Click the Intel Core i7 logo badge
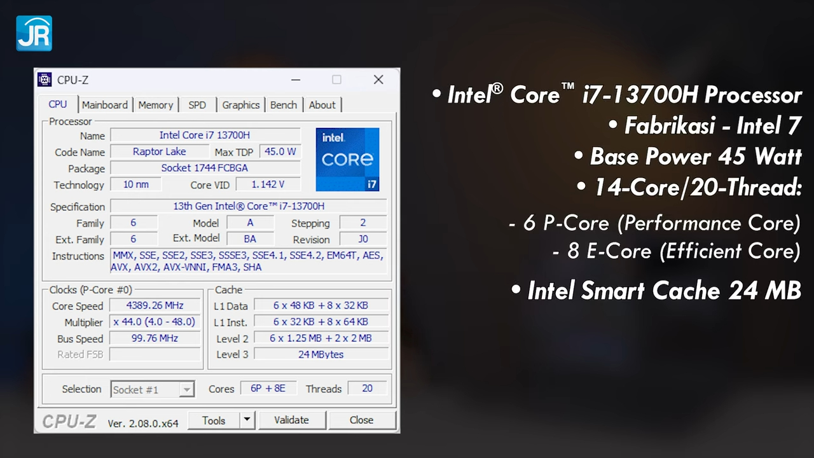814x458 pixels. (347, 159)
